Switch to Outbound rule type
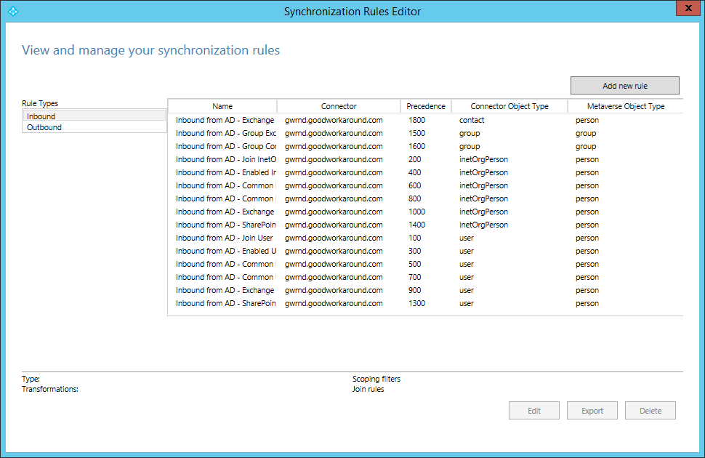Image resolution: width=705 pixels, height=458 pixels. point(94,127)
